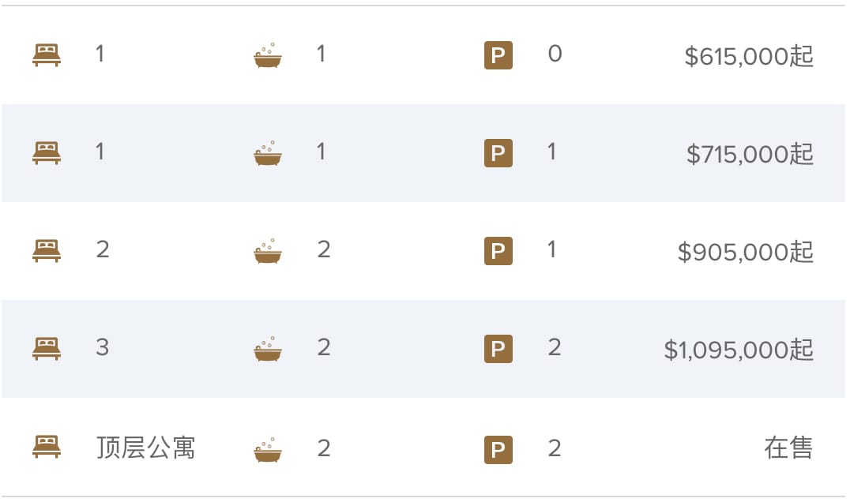The width and height of the screenshot is (850, 502).
Task: Click the parking P icon in the 在售 row
Action: coord(498,450)
